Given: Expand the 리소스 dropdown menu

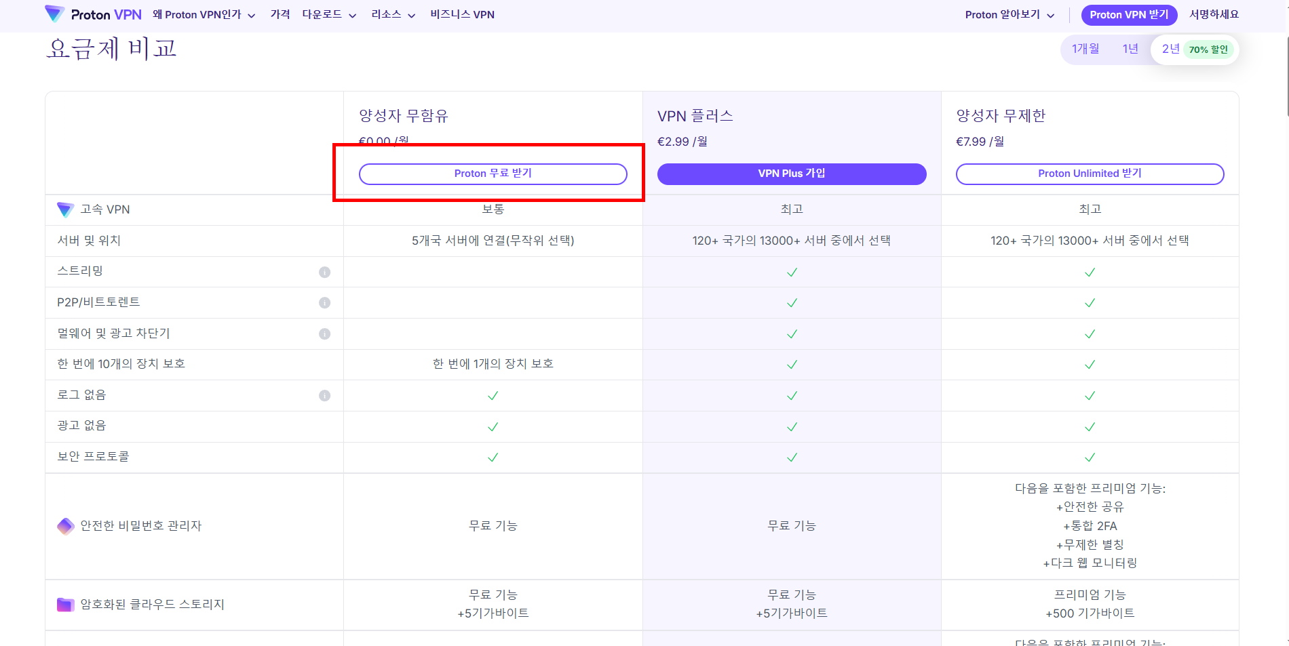Looking at the screenshot, I should click(393, 15).
